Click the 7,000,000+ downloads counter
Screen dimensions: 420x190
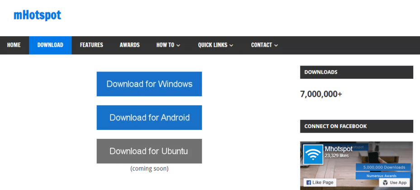coord(321,94)
